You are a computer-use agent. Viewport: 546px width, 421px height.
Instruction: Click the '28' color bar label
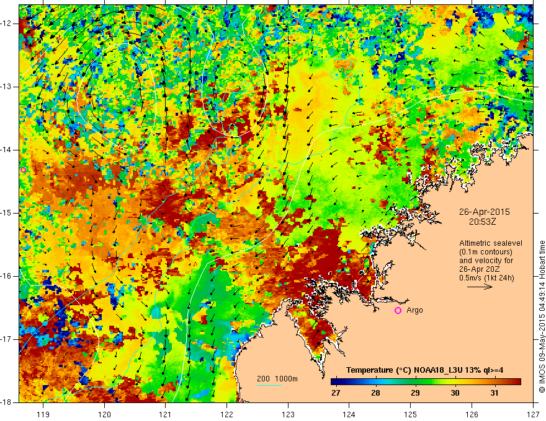(x=375, y=393)
